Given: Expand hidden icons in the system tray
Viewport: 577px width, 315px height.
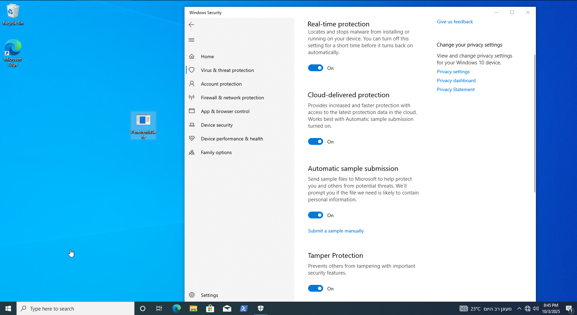Looking at the screenshot, I should pos(519,308).
